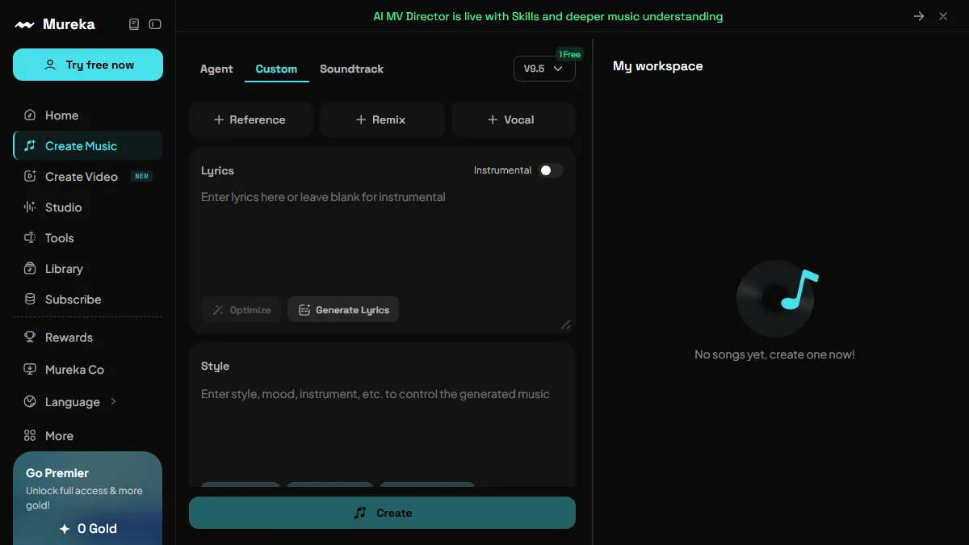The height and width of the screenshot is (545, 969).
Task: Click into the Lyrics text area
Action: [x=382, y=238]
